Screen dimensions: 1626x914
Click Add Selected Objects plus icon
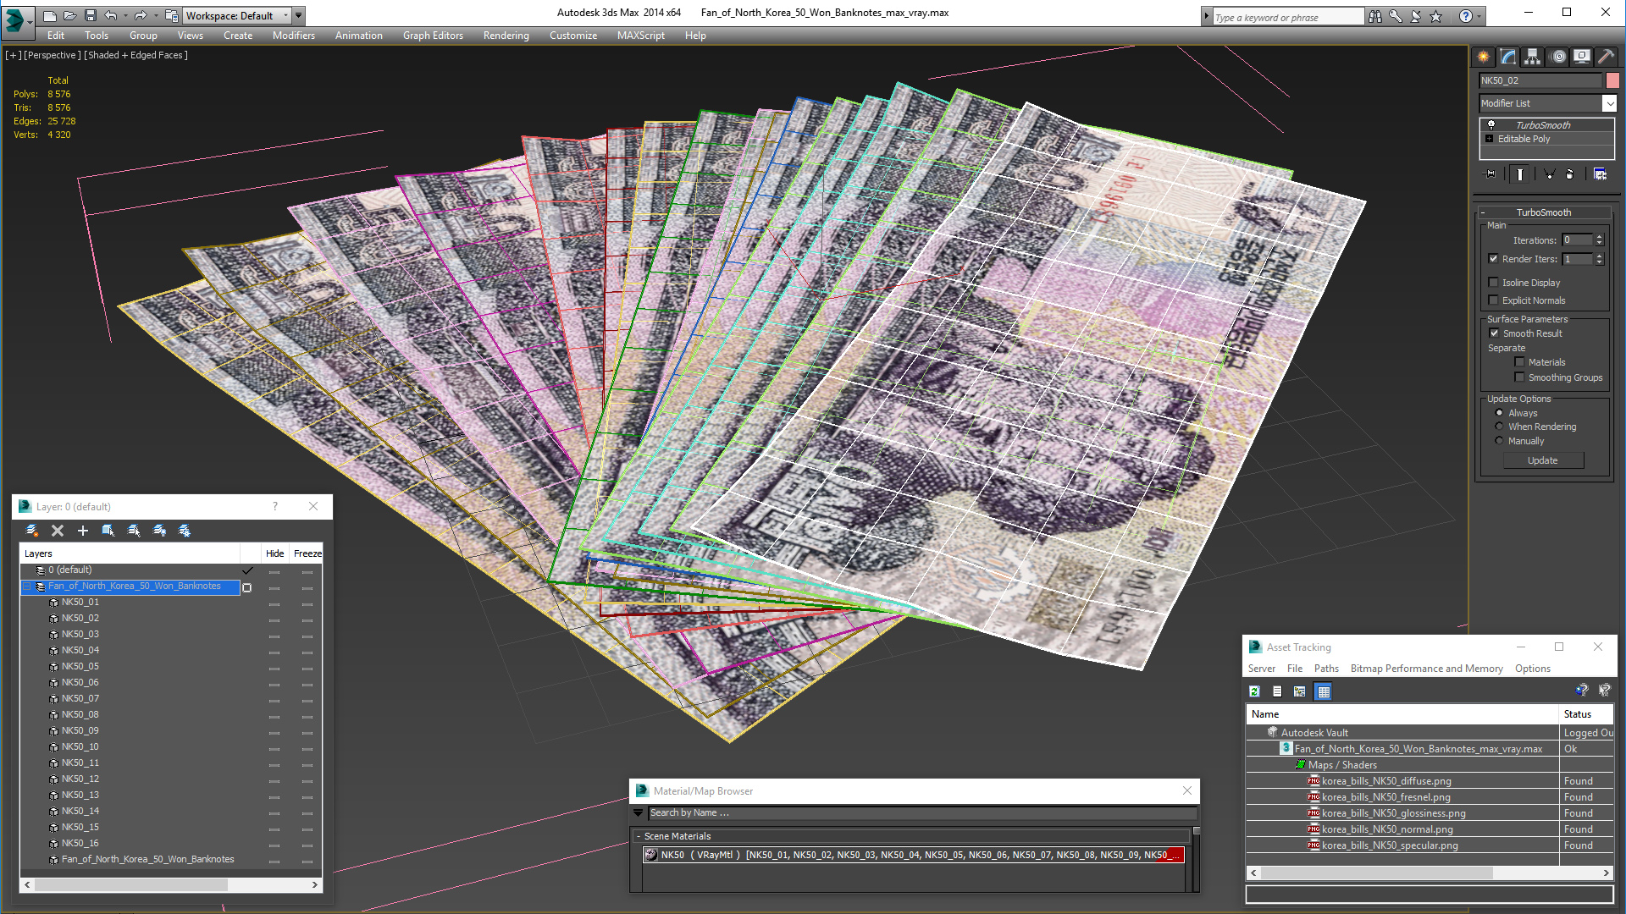(83, 531)
